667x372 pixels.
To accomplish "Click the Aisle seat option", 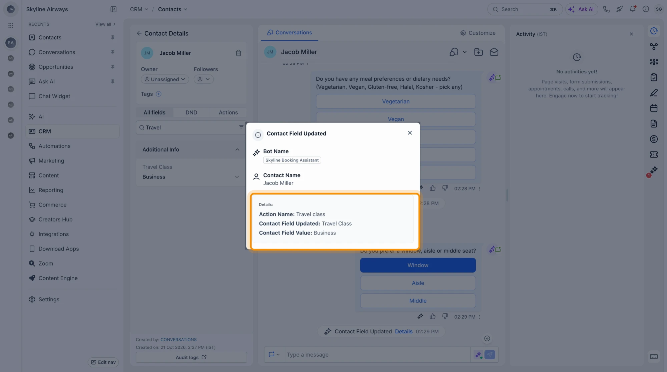I will point(418,283).
